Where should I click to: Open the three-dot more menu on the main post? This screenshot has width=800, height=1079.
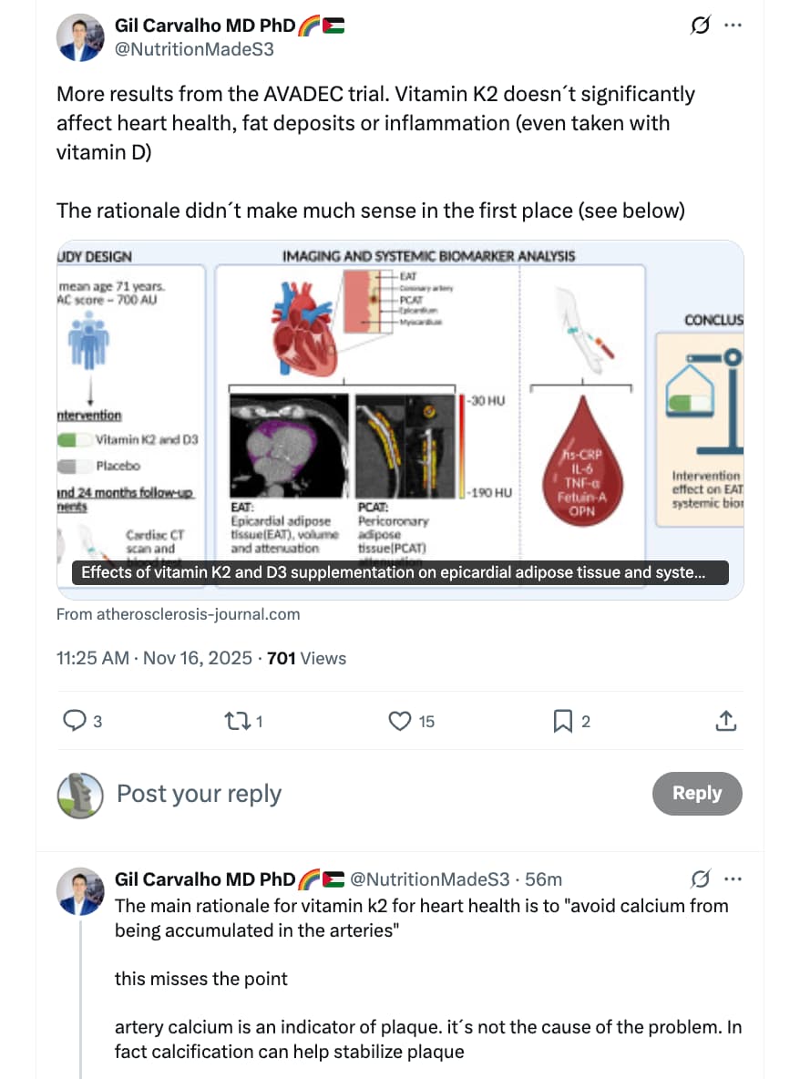[x=733, y=26]
